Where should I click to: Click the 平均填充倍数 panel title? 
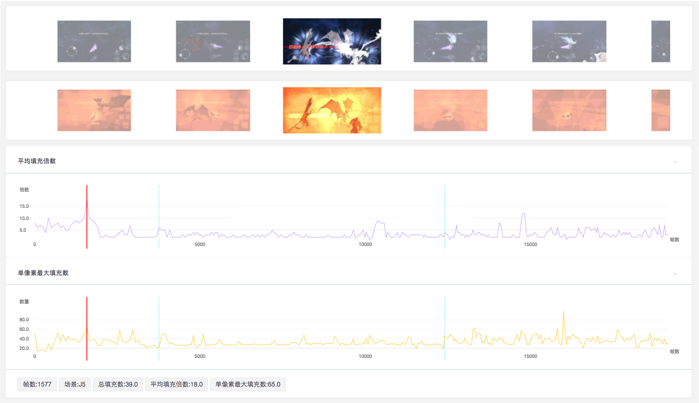point(37,161)
